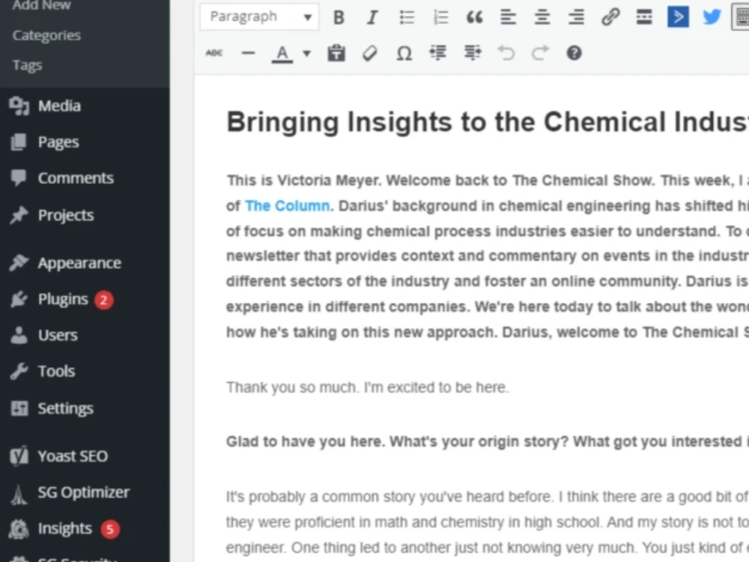
Task: Click the blue arrow shortcode icon
Action: coord(678,17)
